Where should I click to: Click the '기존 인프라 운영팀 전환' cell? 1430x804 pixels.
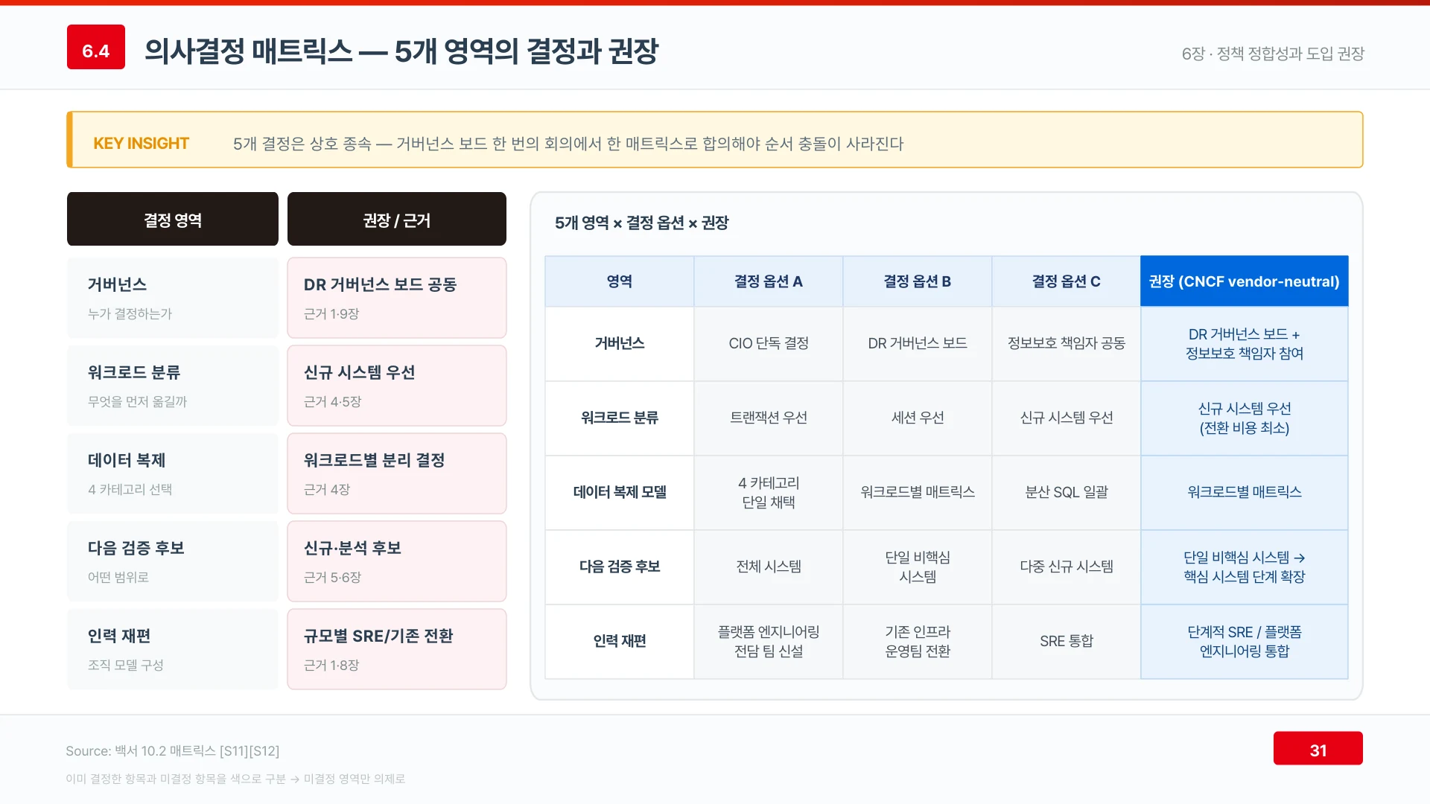pyautogui.click(x=918, y=642)
